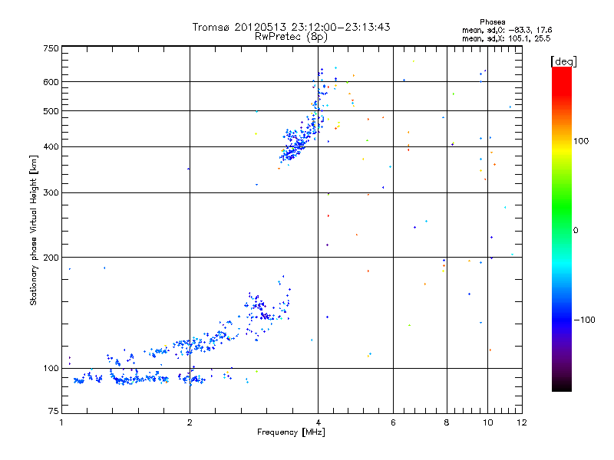Click the y-axis label '100'
614x460 pixels.
[x=51, y=369]
